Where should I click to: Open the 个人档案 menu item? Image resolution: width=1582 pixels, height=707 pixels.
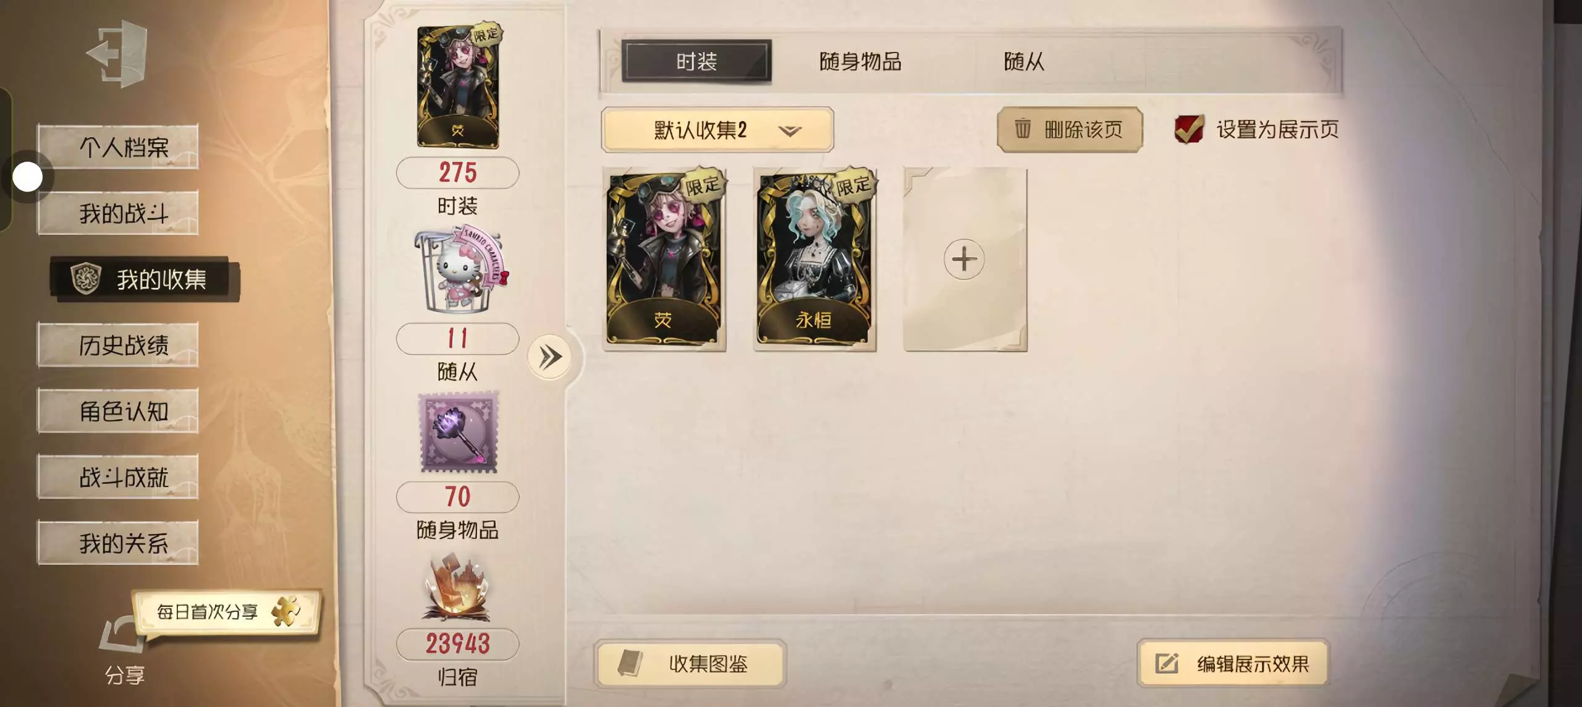click(x=118, y=146)
